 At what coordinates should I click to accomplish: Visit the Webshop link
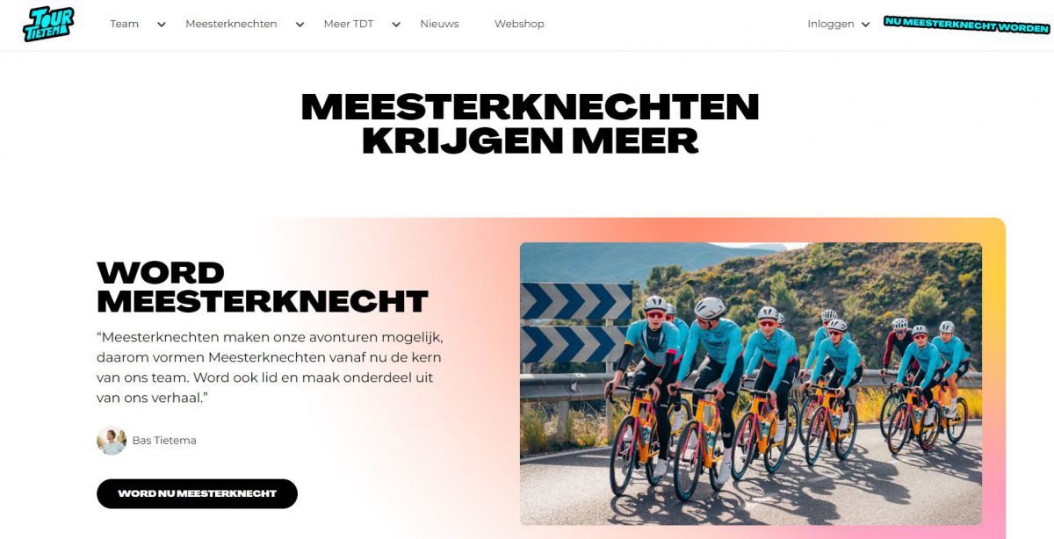[519, 24]
